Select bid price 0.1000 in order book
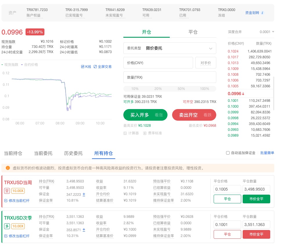 coord(233,106)
